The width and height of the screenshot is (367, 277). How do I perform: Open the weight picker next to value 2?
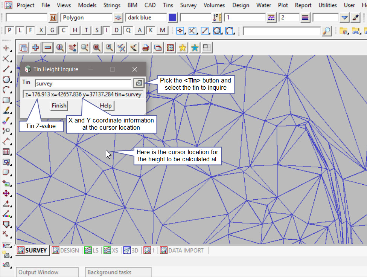point(305,18)
